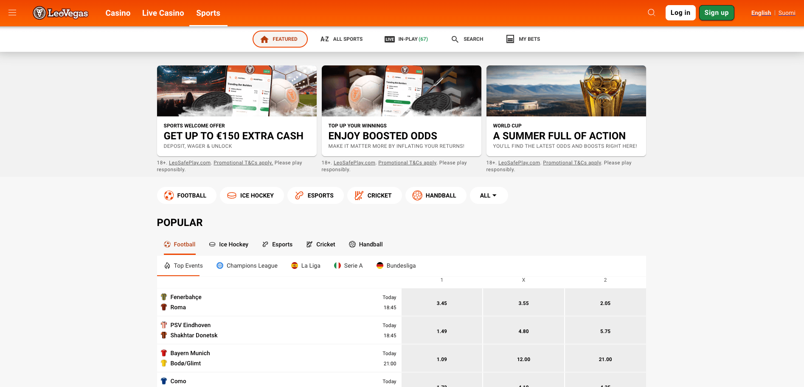The image size is (804, 387).
Task: Open the Bayern Munich team name
Action: [x=190, y=353]
